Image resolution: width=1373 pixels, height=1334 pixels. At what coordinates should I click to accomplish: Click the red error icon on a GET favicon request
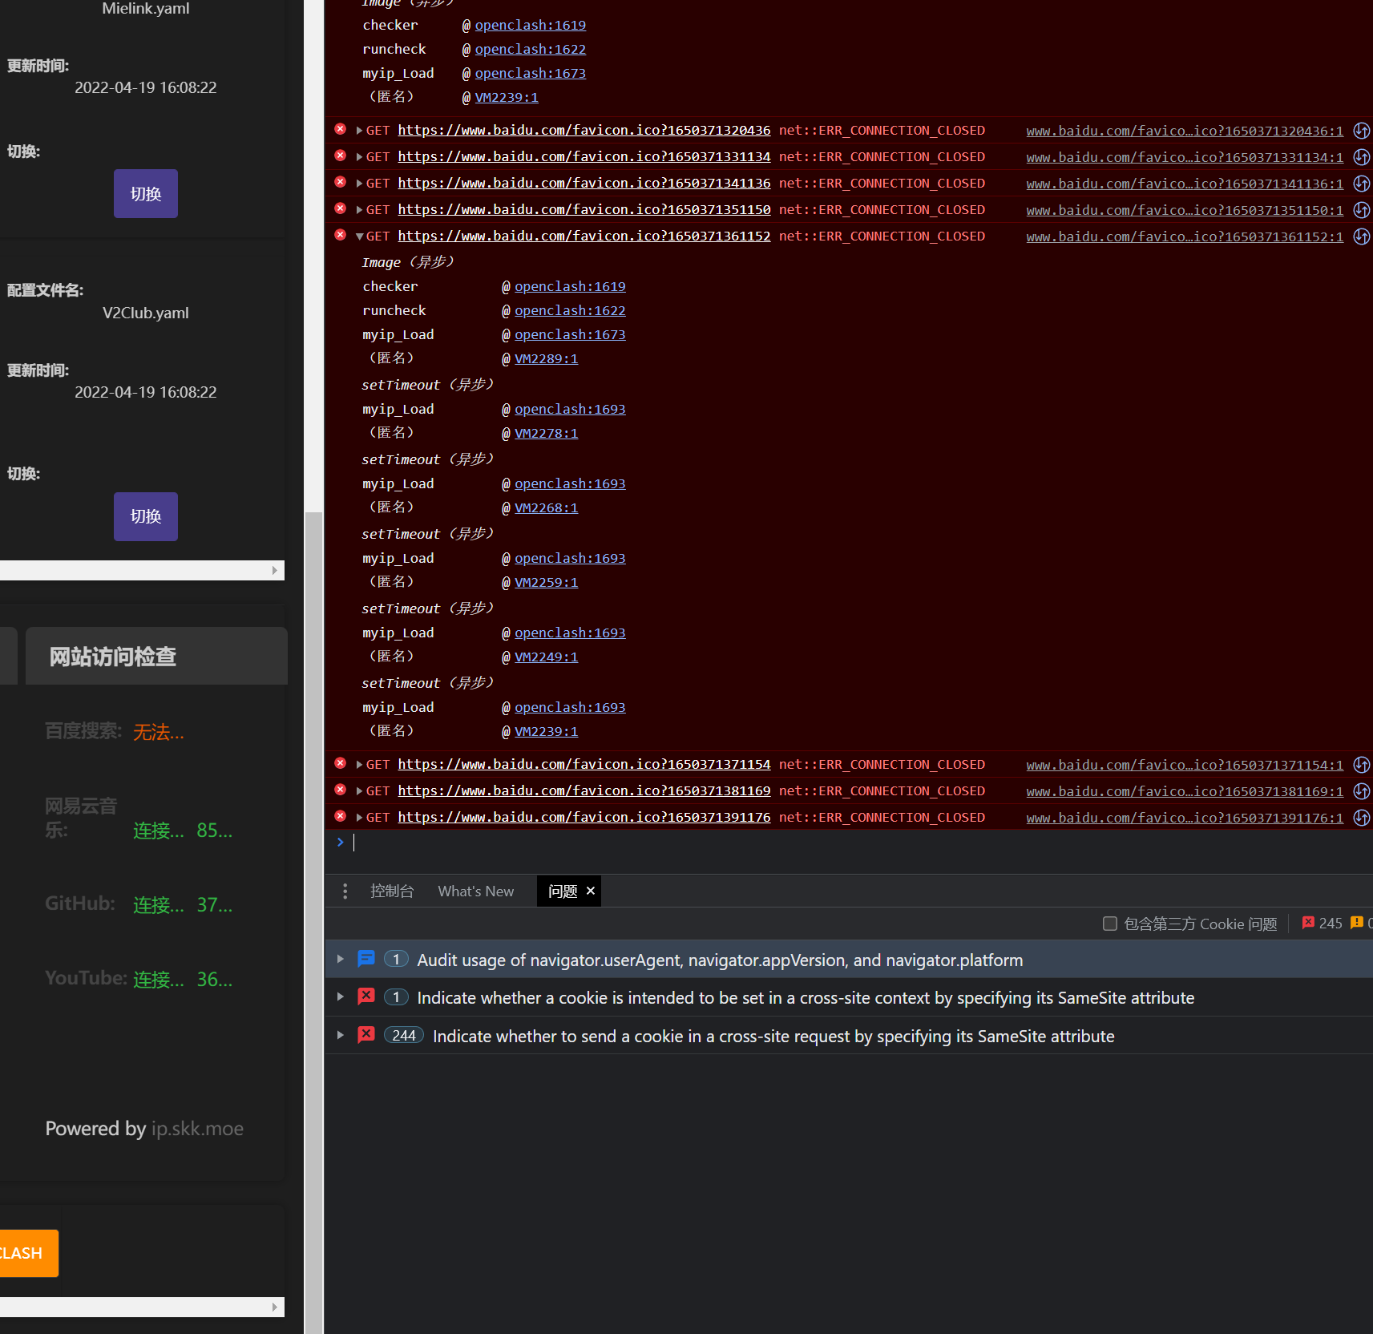[x=340, y=130]
